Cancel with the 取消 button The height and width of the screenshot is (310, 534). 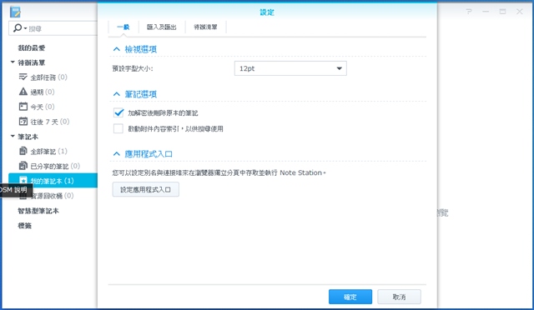point(399,297)
